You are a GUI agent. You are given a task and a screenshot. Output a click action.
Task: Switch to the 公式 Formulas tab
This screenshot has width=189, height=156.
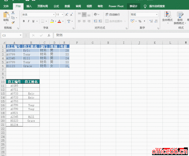tap(56, 6)
